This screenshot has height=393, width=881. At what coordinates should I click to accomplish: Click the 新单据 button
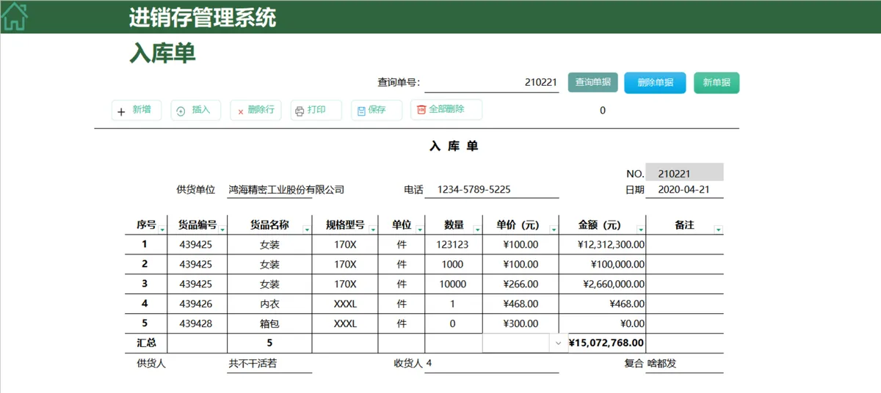coord(717,83)
